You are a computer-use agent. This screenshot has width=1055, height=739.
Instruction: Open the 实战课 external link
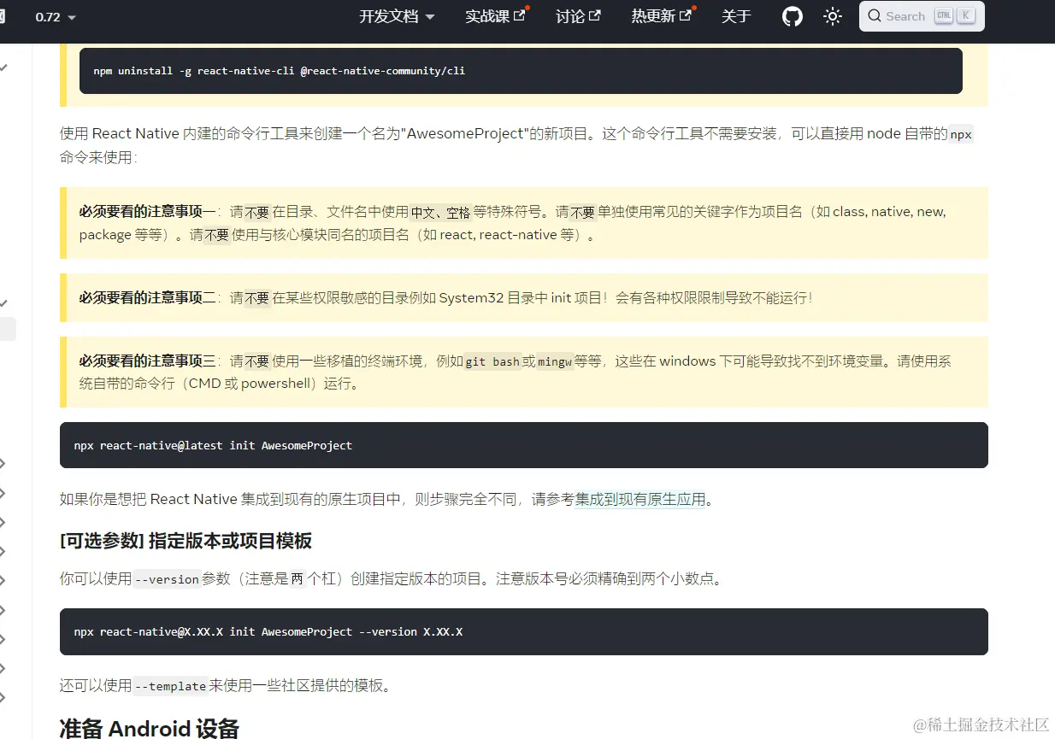coord(495,16)
